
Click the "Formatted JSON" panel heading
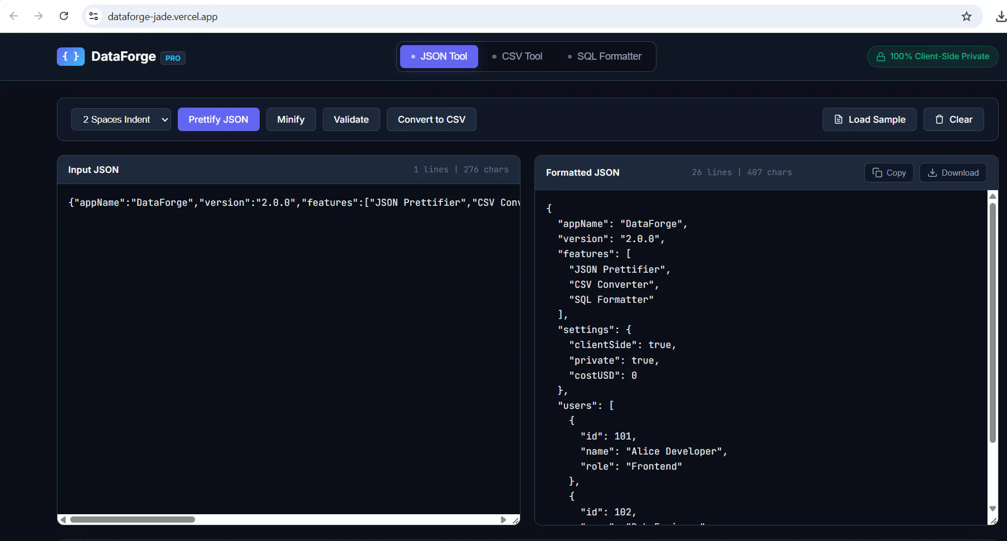point(583,173)
